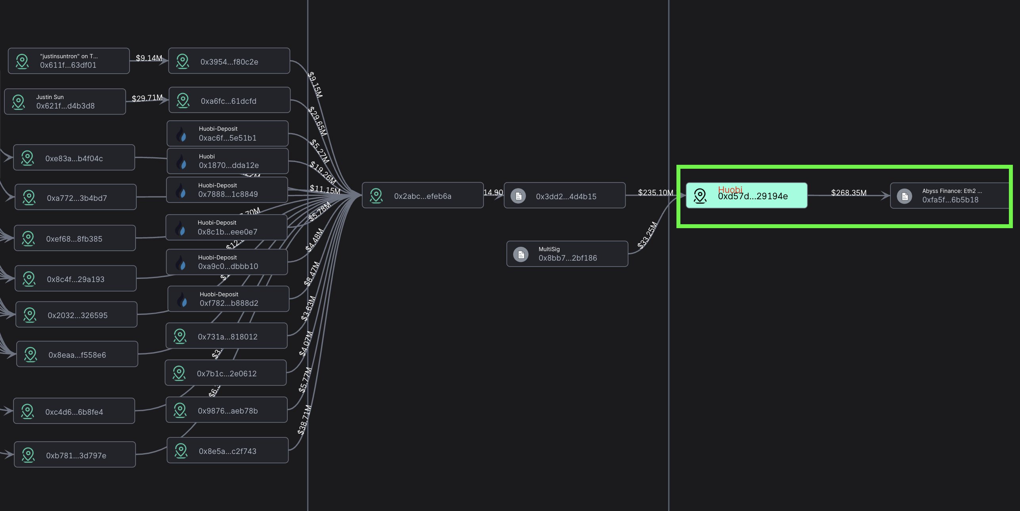
Task: Click the 0xe83a...b4f04c address text
Action: point(74,158)
